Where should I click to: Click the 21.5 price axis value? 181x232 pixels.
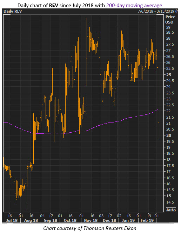click(x=170, y=117)
